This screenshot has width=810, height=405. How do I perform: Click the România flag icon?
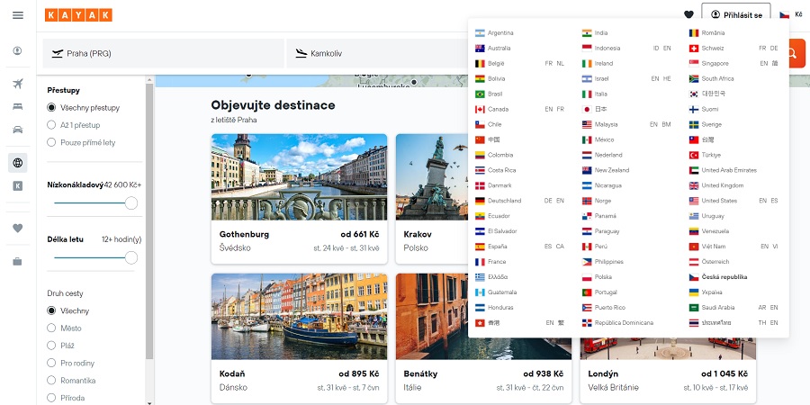tap(694, 32)
